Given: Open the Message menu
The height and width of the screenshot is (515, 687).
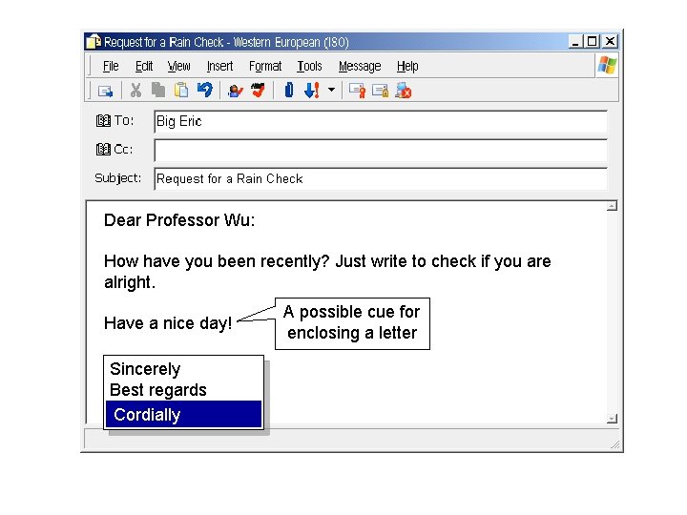Looking at the screenshot, I should (x=360, y=66).
